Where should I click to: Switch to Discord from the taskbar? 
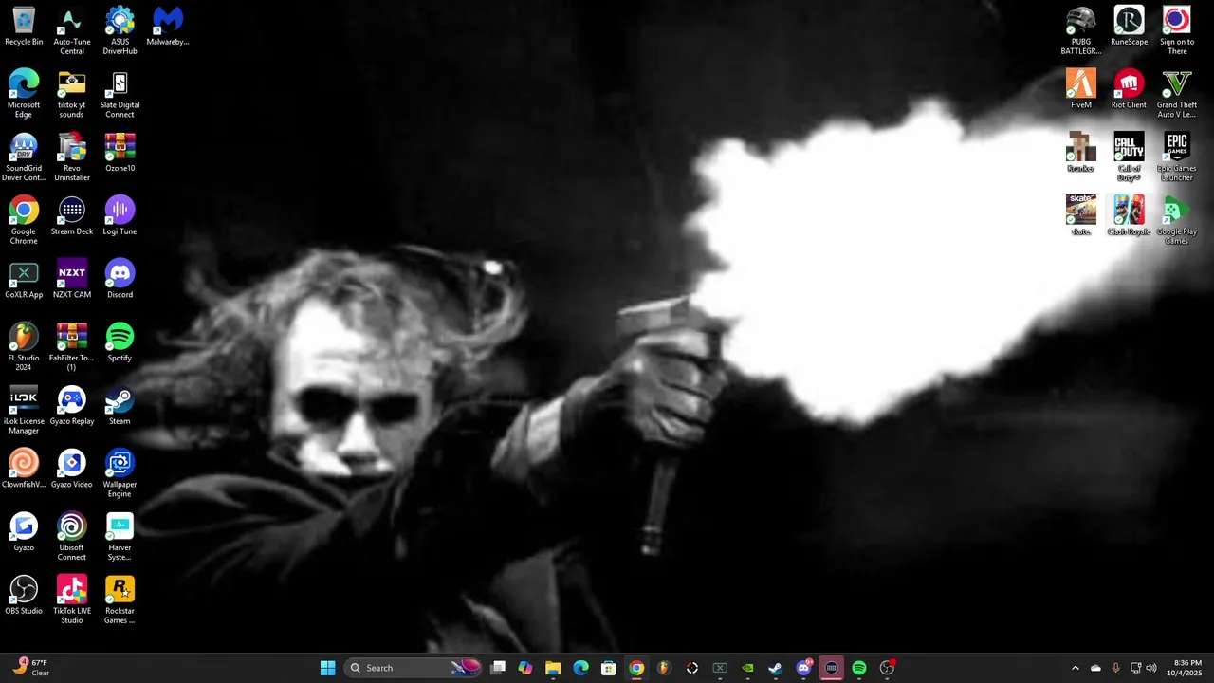point(803,668)
